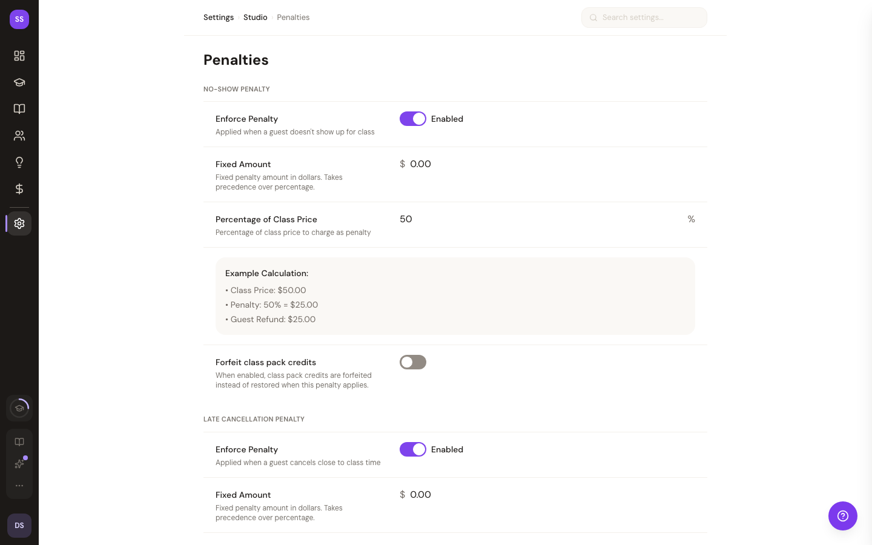Image resolution: width=872 pixels, height=545 pixels.
Task: Navigate to Studio in the breadcrumb
Action: point(255,18)
